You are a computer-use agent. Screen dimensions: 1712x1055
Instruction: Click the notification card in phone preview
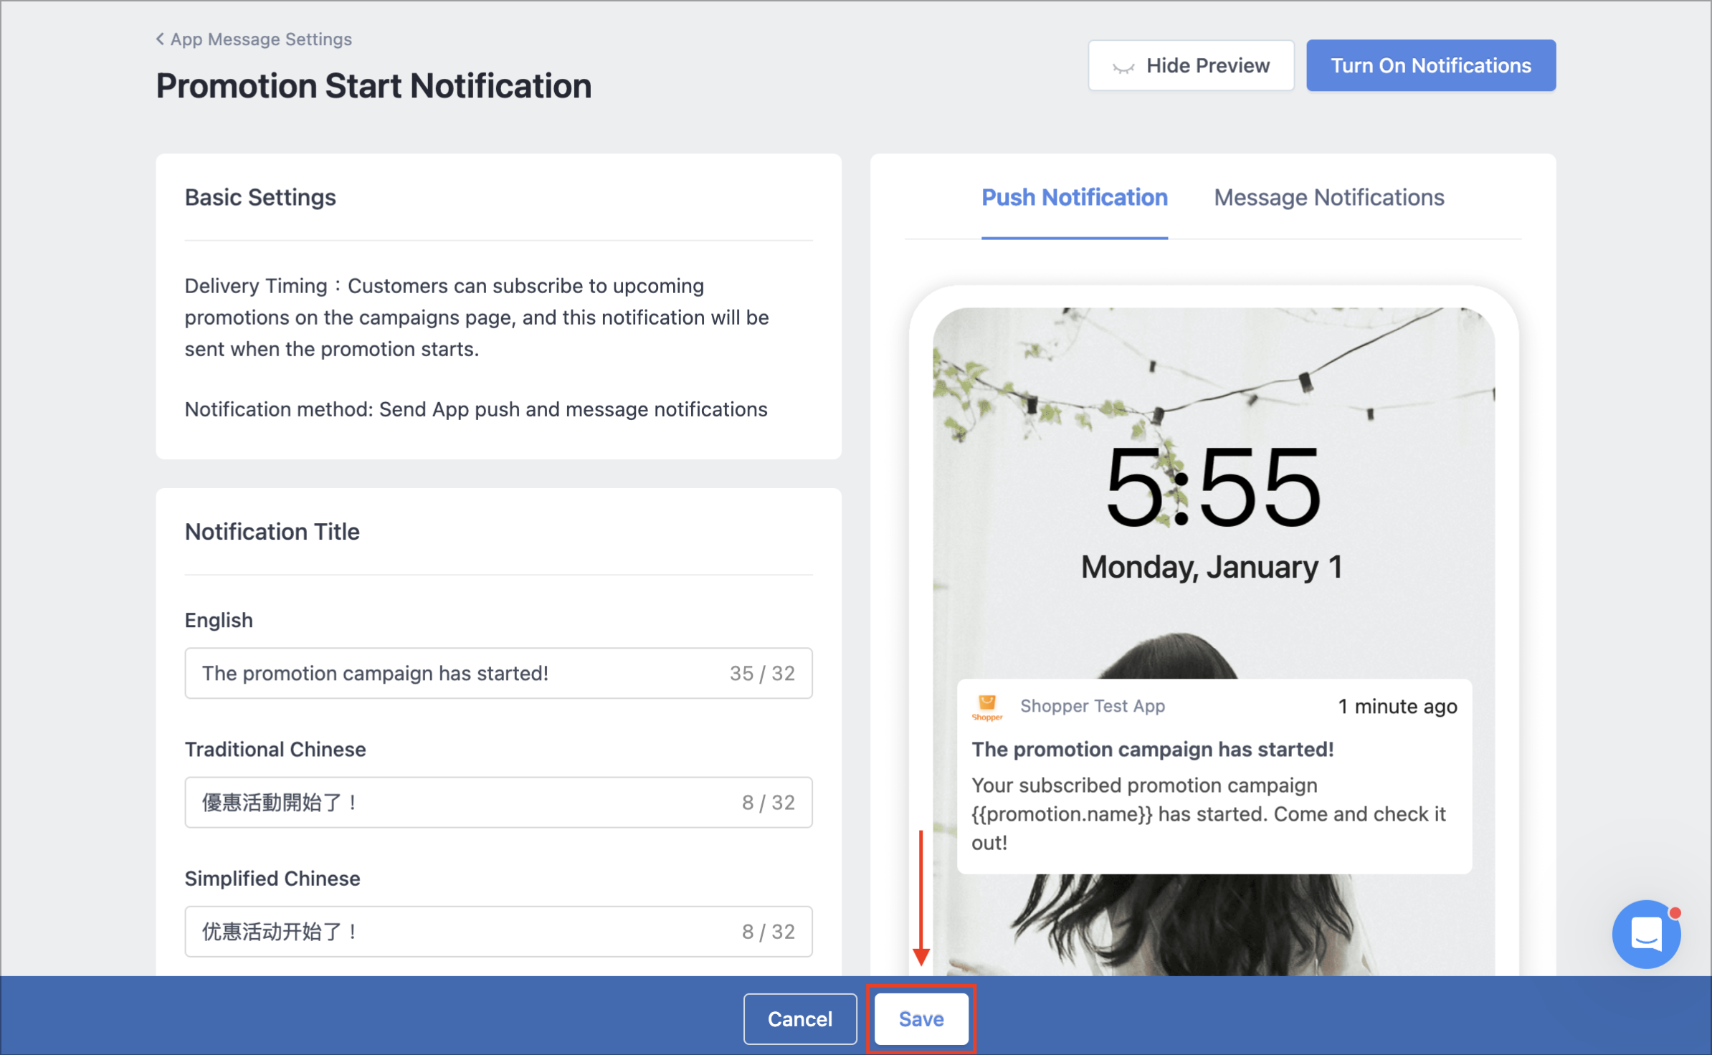pyautogui.click(x=1214, y=776)
